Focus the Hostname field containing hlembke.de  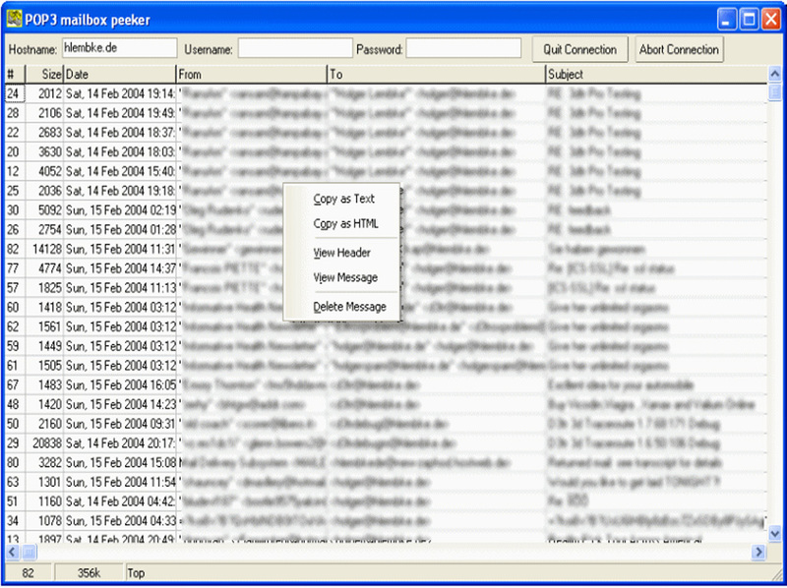pos(119,48)
